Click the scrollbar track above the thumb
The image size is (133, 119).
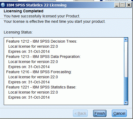pos(126,59)
